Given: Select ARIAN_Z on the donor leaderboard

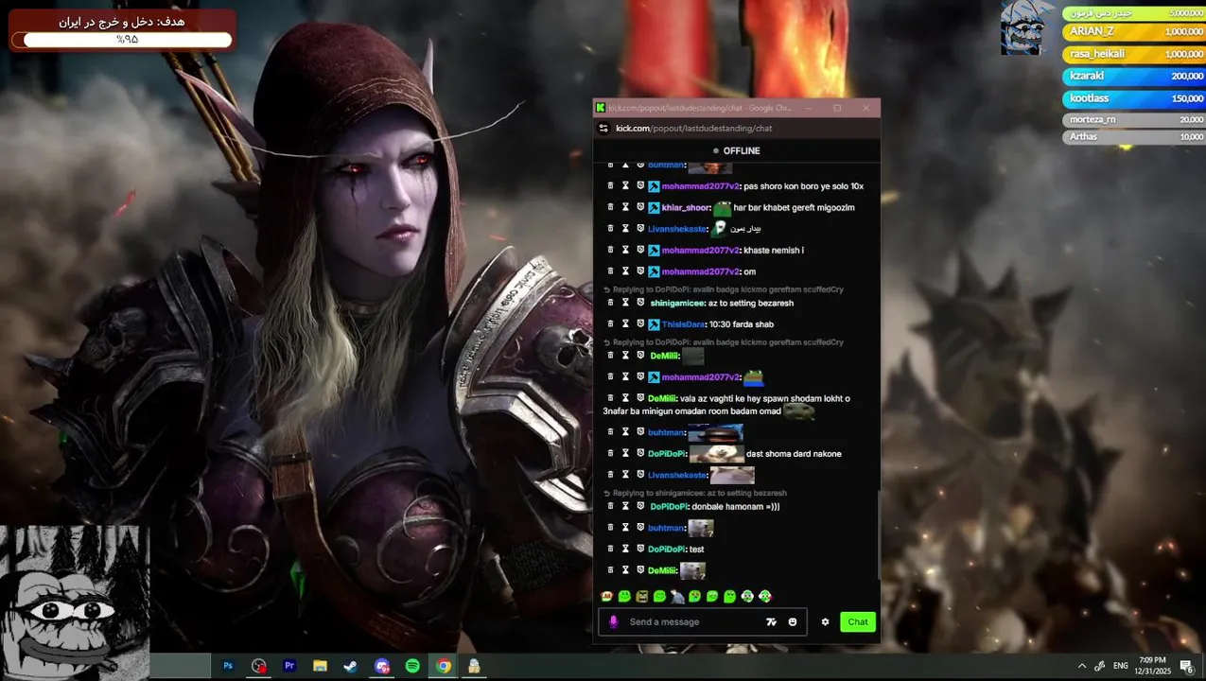Looking at the screenshot, I should [x=1134, y=31].
